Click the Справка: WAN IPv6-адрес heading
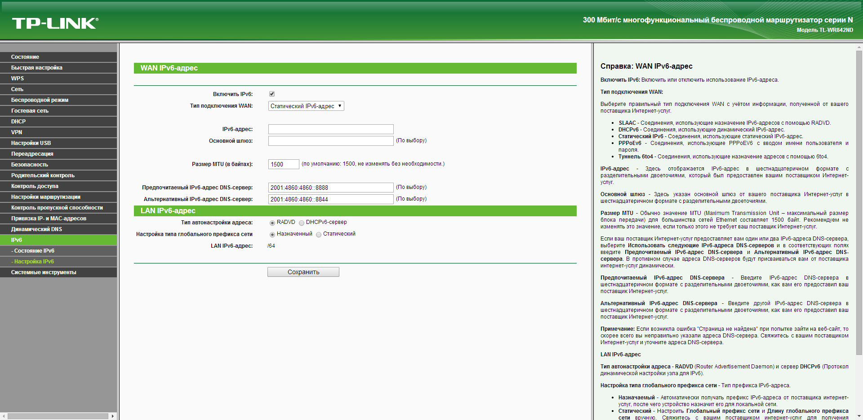 click(646, 66)
